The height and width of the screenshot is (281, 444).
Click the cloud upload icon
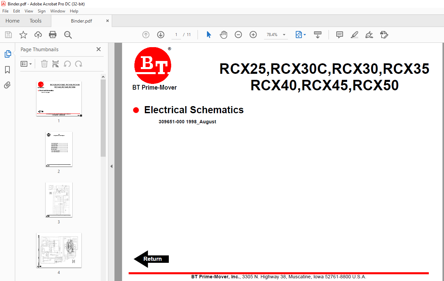(x=38, y=35)
